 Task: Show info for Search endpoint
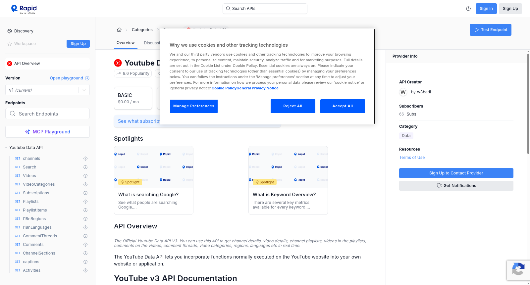tap(85, 167)
